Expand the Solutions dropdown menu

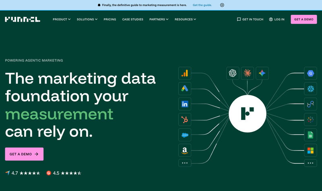point(87,19)
